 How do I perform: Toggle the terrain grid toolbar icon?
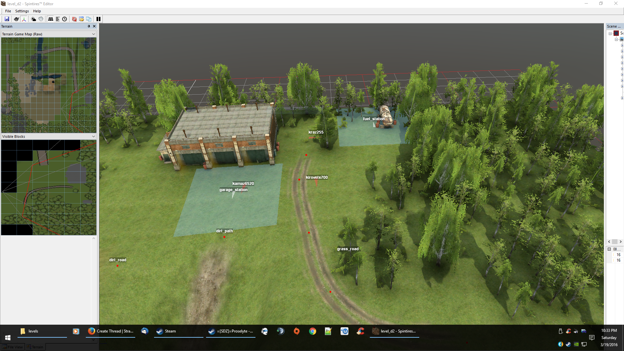pyautogui.click(x=51, y=19)
